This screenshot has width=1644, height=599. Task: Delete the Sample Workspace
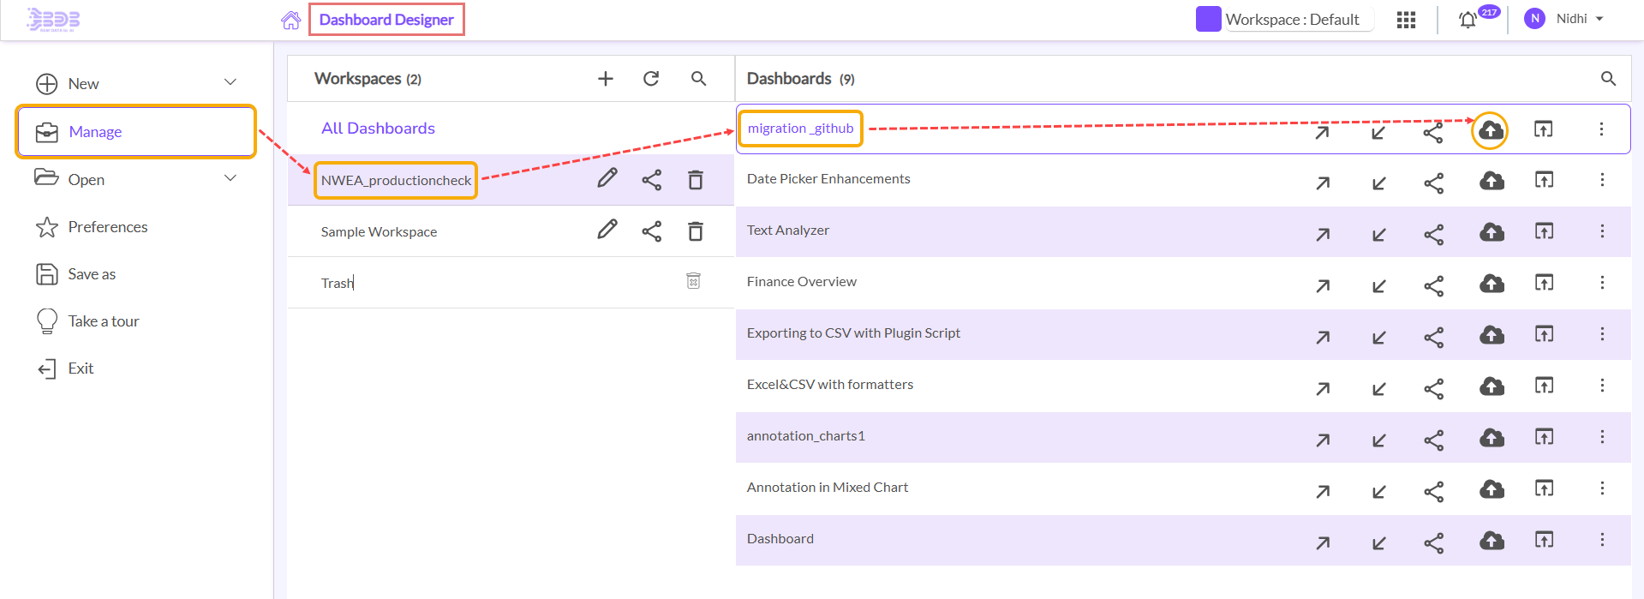pyautogui.click(x=695, y=231)
